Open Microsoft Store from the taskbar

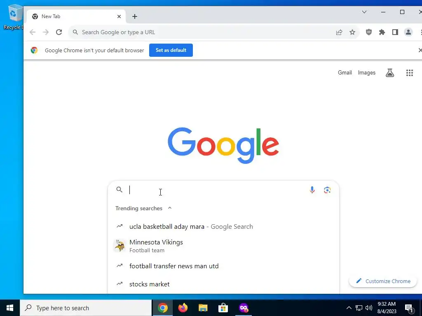point(223,308)
